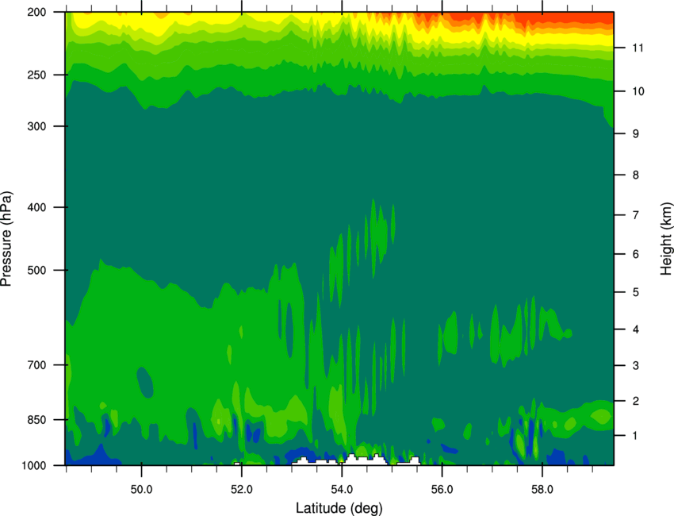
Task: Click the 3 km height tick label
Action: click(x=636, y=366)
